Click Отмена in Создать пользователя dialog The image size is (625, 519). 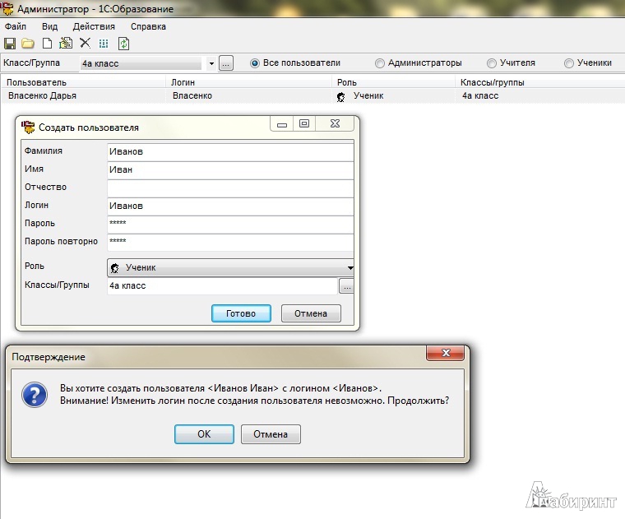tap(311, 313)
